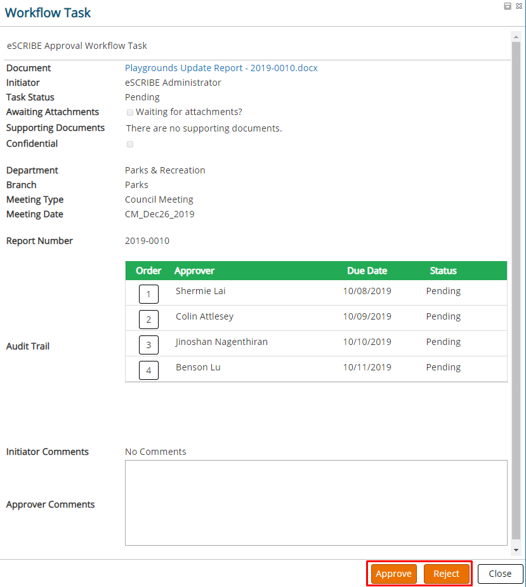The width and height of the screenshot is (526, 587).
Task: Click the Task Status Pending value
Action: pyautogui.click(x=142, y=97)
